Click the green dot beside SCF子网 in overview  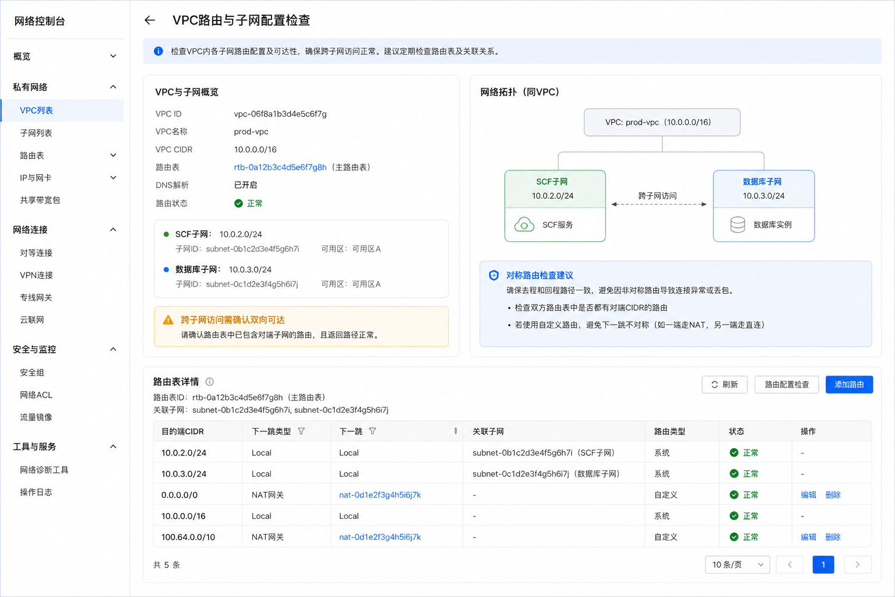pyautogui.click(x=166, y=234)
